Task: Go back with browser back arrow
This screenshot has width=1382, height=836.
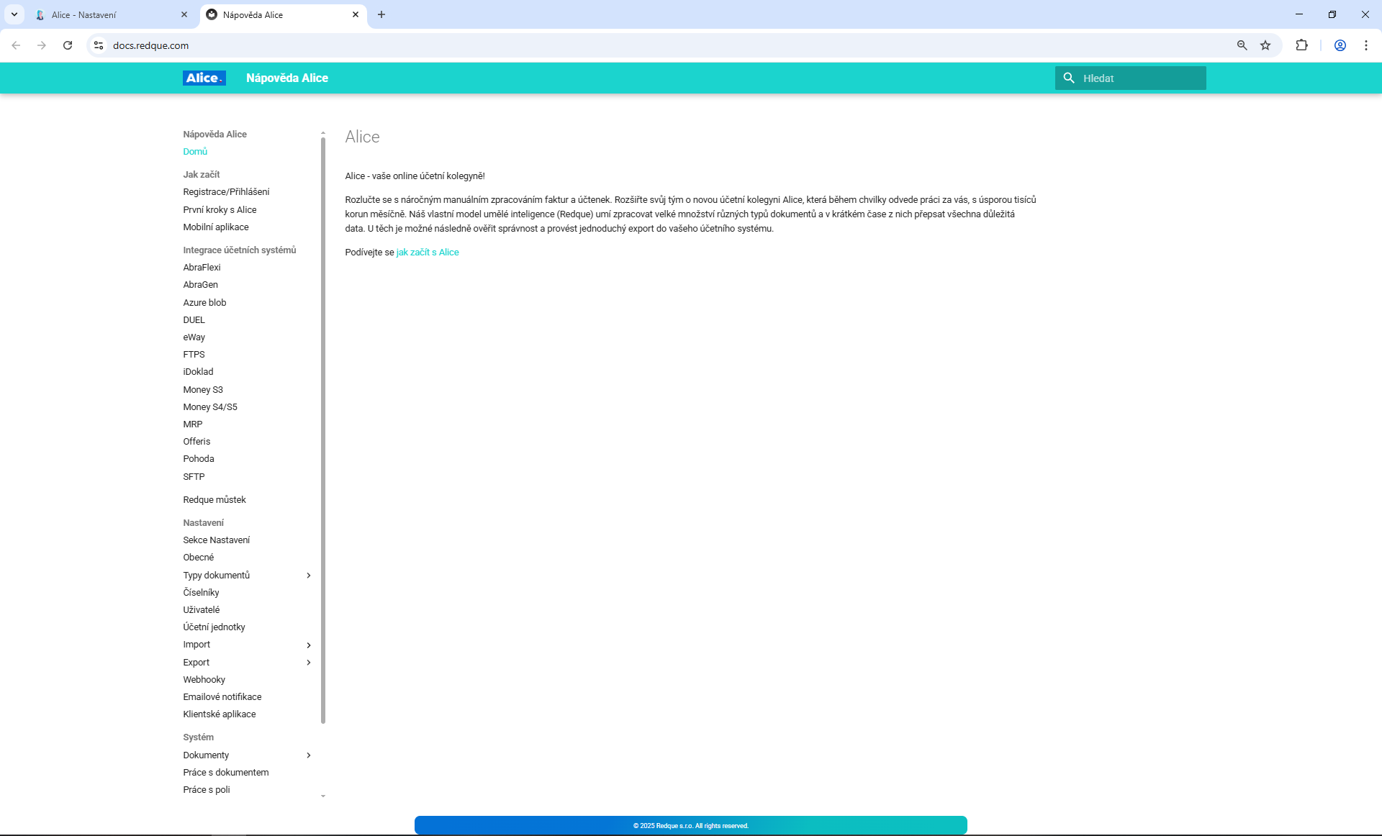Action: 16,45
